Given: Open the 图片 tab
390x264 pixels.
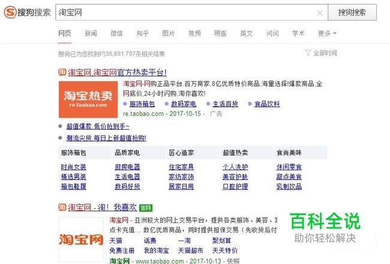Looking at the screenshot, I should tap(169, 34).
